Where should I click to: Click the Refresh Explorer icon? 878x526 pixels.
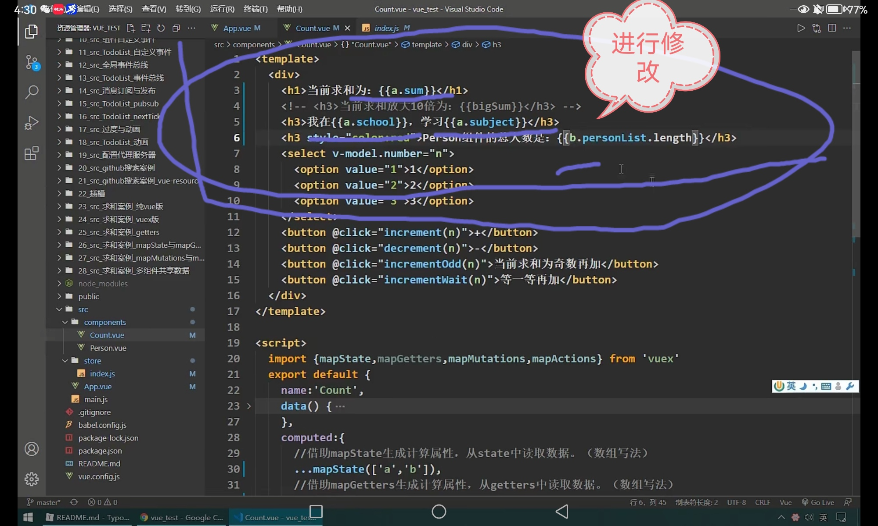161,28
